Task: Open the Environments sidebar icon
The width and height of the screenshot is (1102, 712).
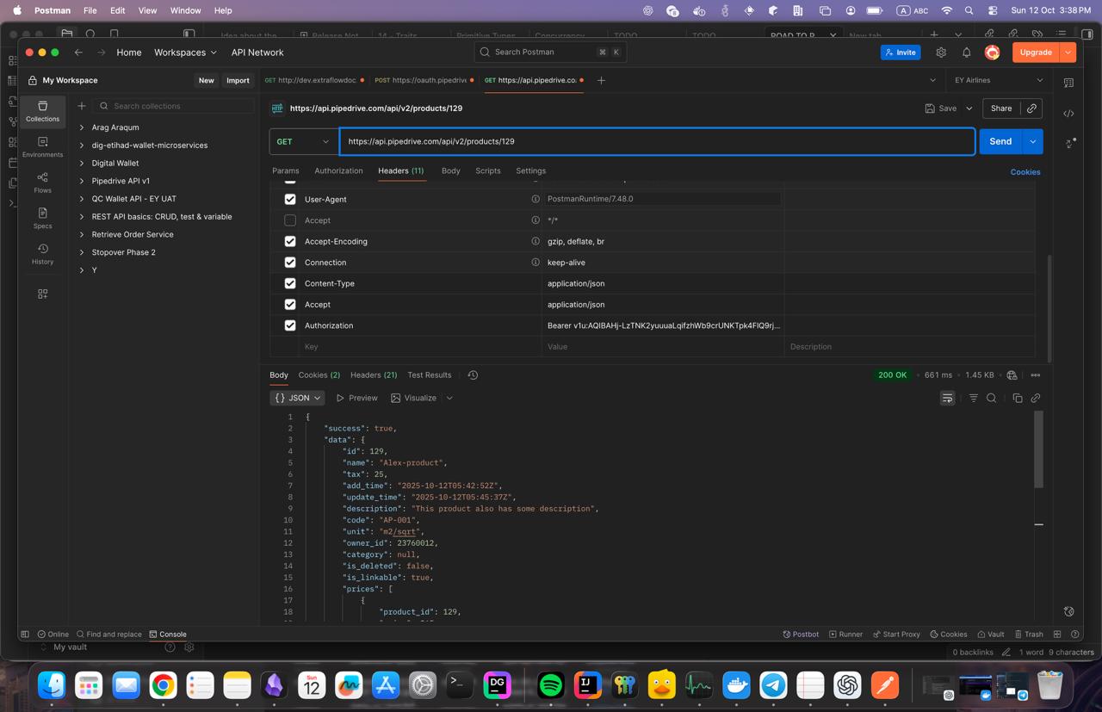Action: (42, 146)
